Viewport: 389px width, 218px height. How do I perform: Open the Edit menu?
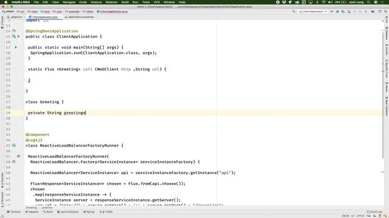click(46, 2)
